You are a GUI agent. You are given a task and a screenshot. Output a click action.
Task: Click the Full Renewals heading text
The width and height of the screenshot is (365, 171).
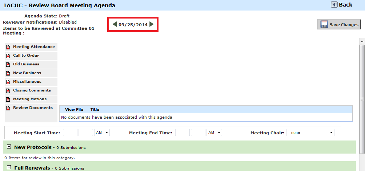(x=32, y=168)
